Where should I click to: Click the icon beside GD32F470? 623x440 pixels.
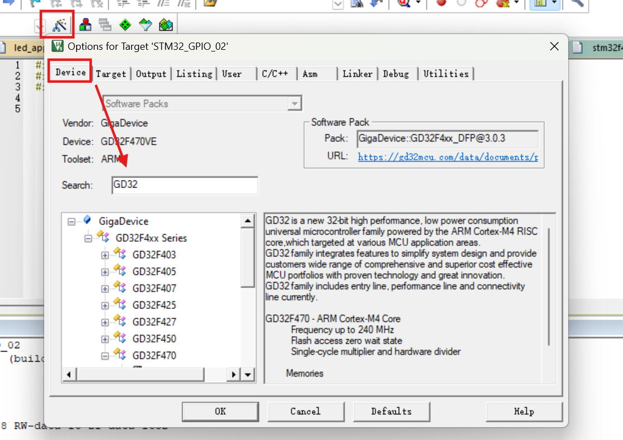click(120, 354)
